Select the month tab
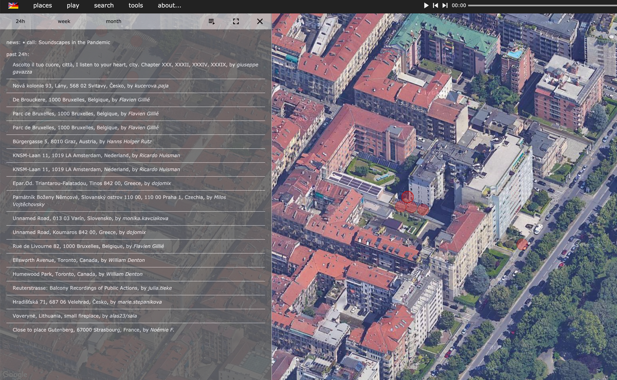Viewport: 617px width, 380px height. pos(114,22)
